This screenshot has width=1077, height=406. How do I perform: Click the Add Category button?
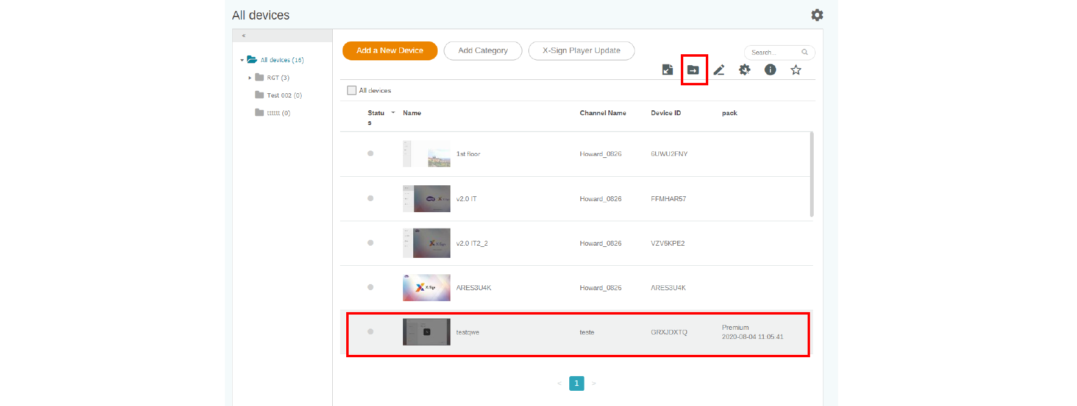pyautogui.click(x=483, y=51)
